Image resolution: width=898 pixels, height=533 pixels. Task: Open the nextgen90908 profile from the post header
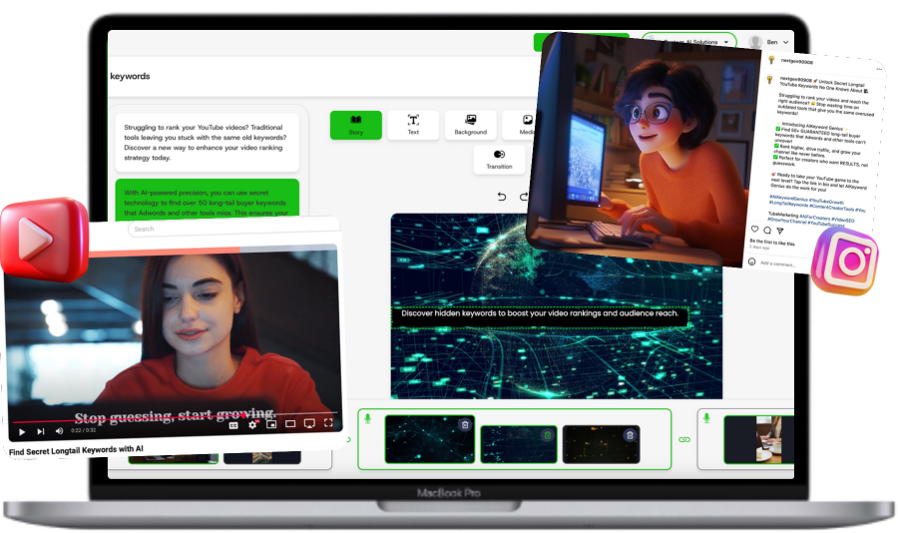(x=796, y=61)
